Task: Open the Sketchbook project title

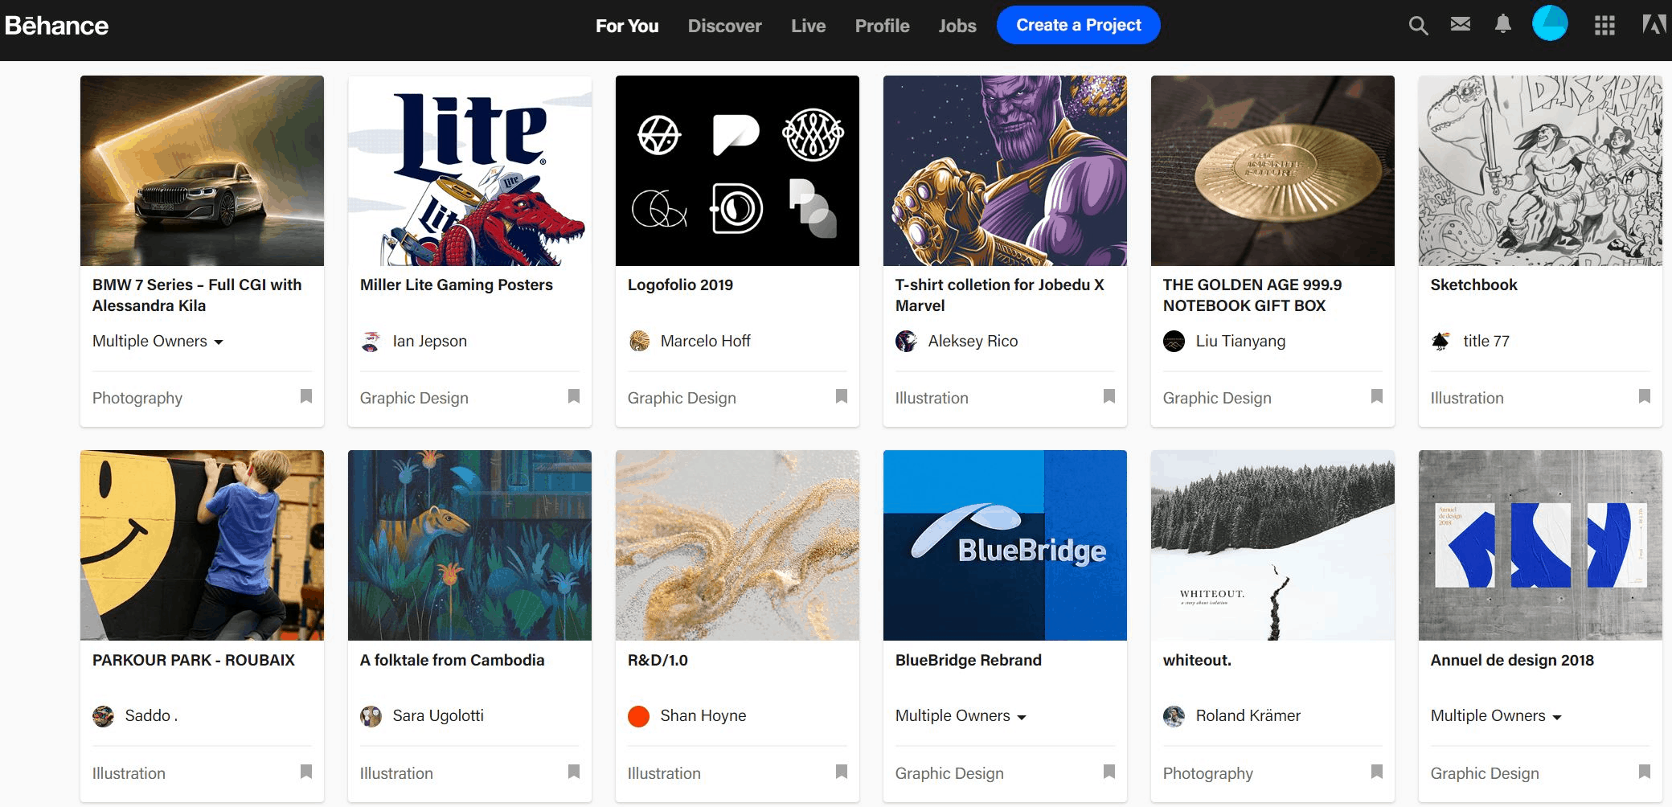Action: tap(1473, 285)
